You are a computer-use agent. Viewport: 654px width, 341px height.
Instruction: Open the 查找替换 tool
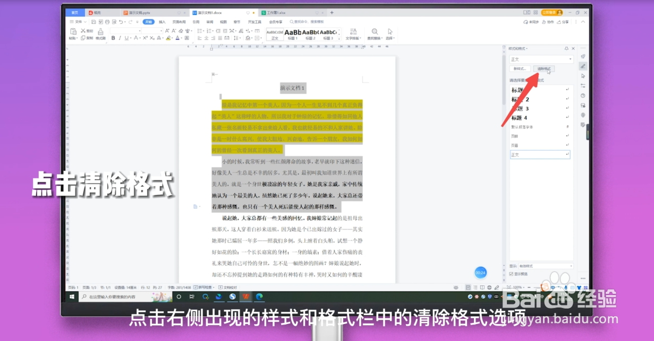point(375,34)
